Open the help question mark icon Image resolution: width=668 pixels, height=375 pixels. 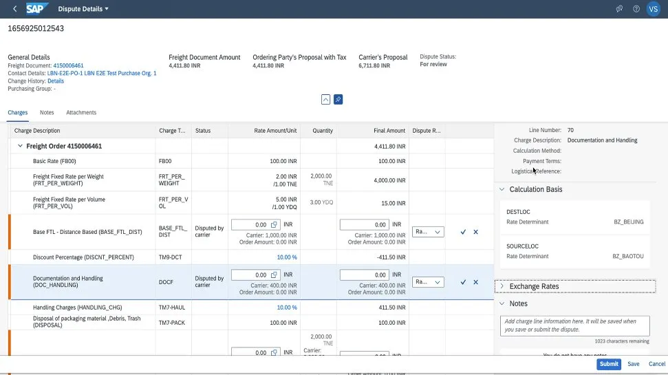pos(636,9)
